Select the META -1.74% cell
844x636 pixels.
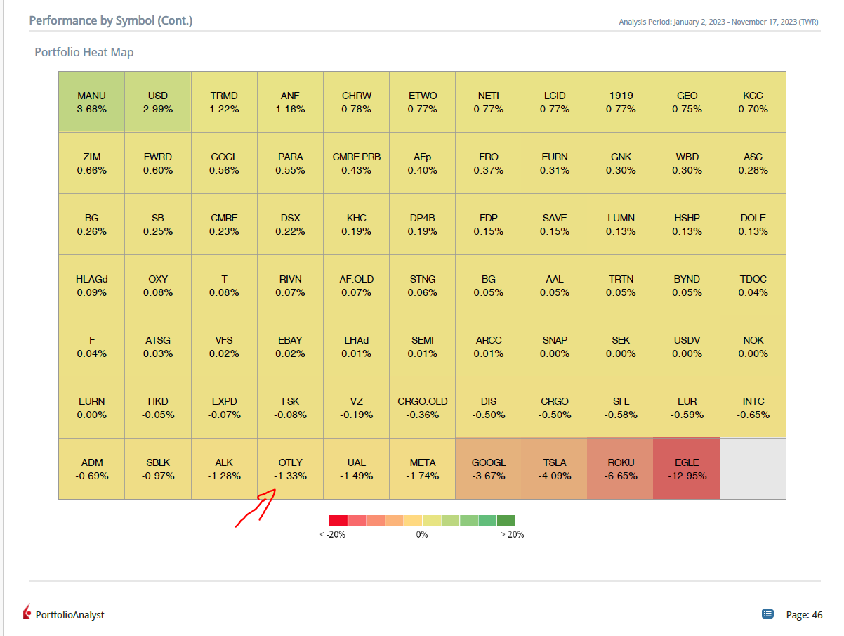pyautogui.click(x=423, y=469)
